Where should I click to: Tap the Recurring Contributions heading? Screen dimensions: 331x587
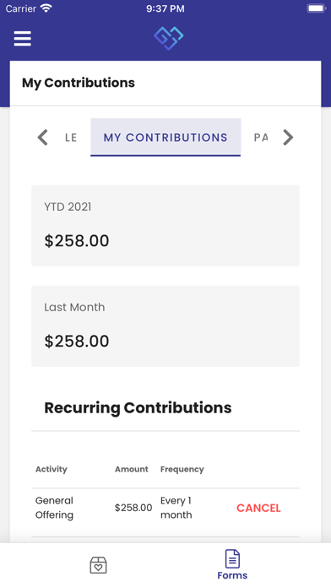[x=138, y=407]
